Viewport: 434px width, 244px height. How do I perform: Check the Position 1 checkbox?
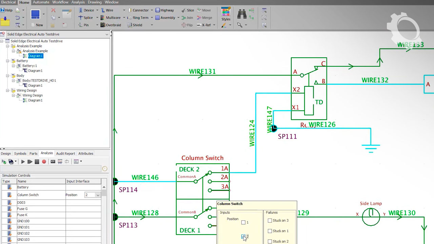243,222
